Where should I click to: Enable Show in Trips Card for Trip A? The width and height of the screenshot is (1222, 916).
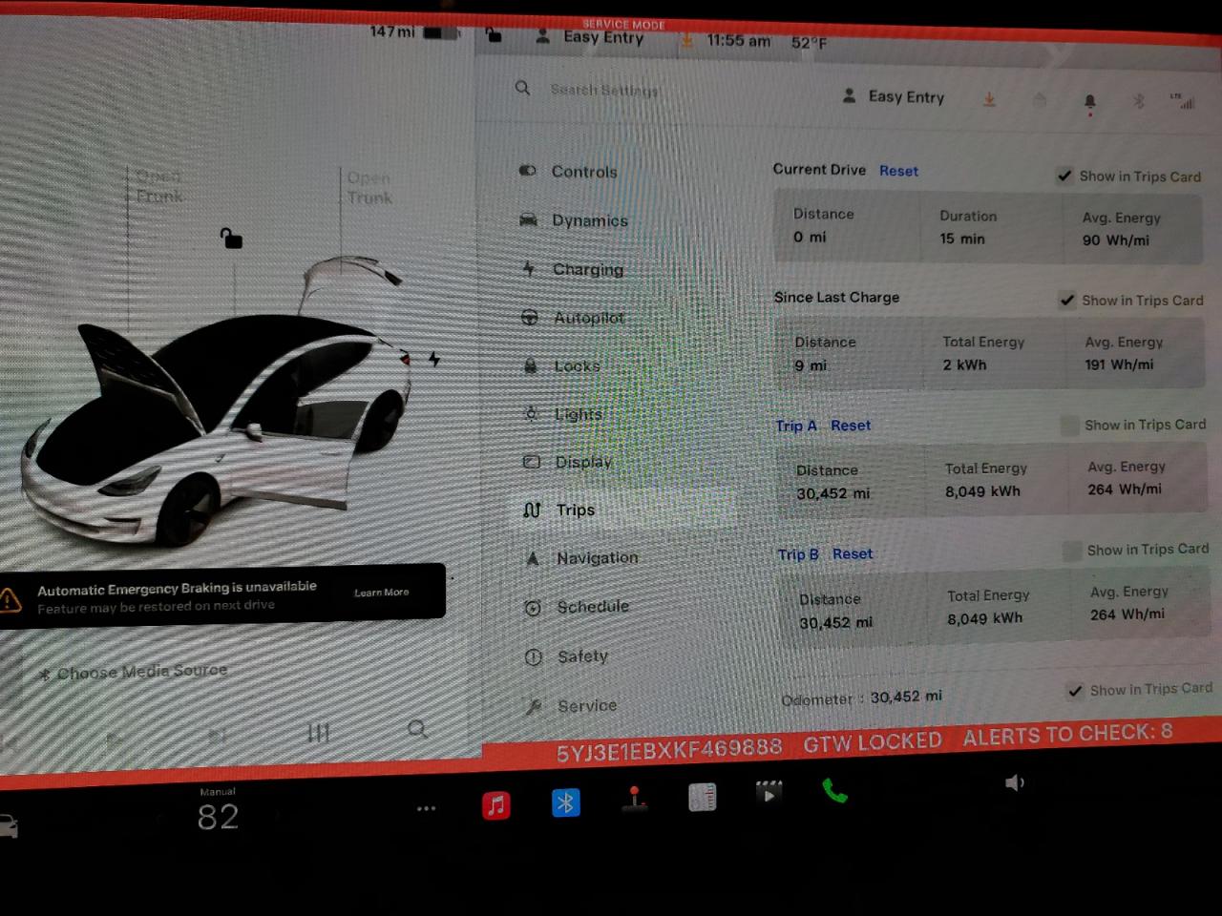[x=1070, y=426]
